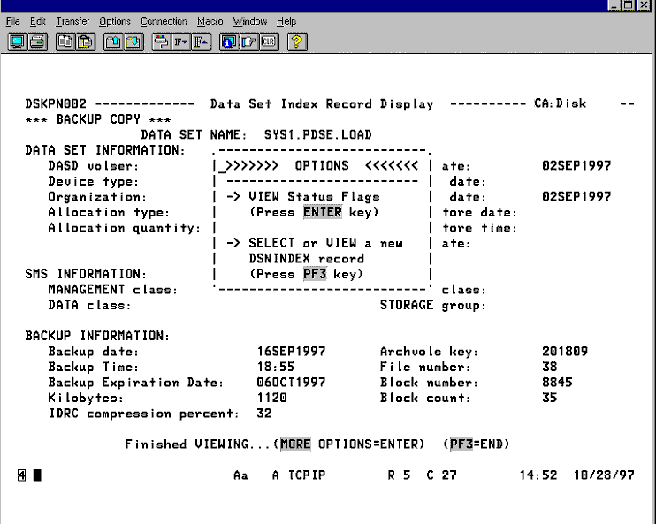Click the yellow question mark help icon
This screenshot has height=524, width=656.
point(296,42)
